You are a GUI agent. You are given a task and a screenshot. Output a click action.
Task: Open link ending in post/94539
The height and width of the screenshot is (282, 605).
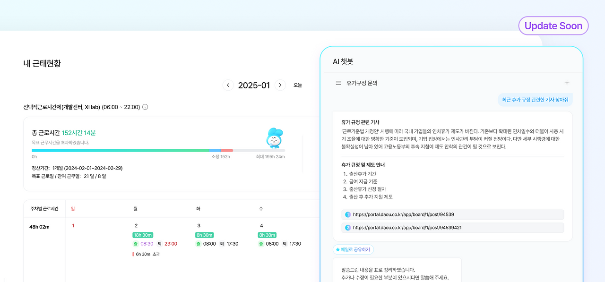[x=453, y=214]
